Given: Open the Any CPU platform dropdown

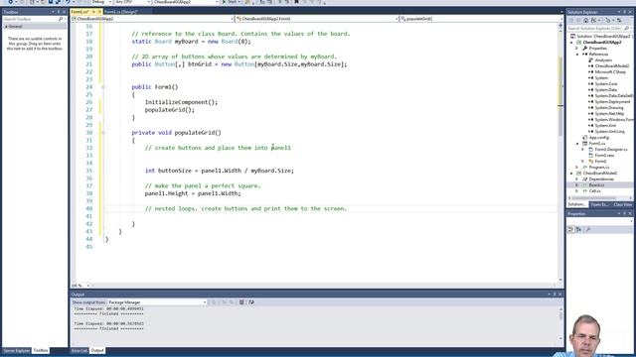Looking at the screenshot, I should 132,2.
